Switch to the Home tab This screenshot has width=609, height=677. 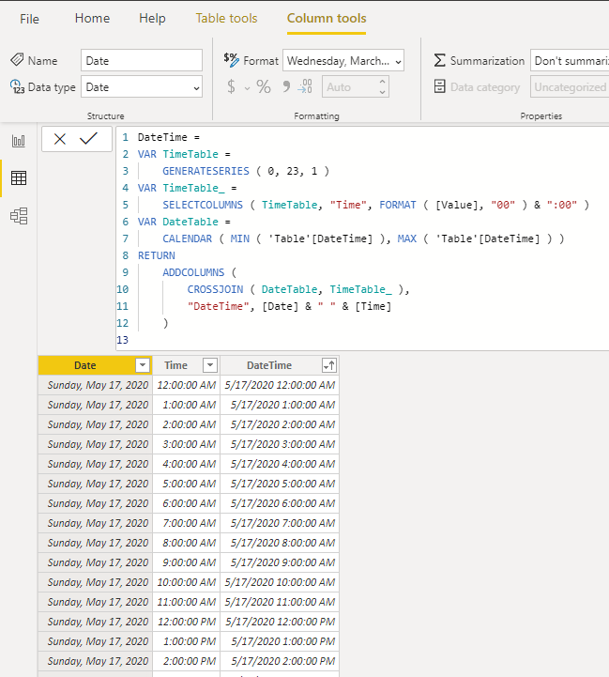coord(92,18)
